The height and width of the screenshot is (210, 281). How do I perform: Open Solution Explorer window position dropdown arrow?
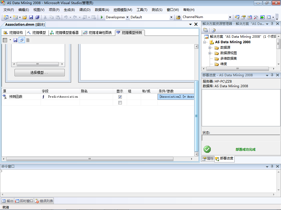tap(267, 24)
